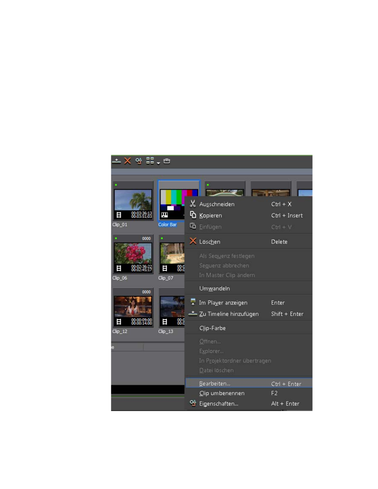Click the properties icon beside Eigenschaften
378x489 pixels.
(x=193, y=403)
